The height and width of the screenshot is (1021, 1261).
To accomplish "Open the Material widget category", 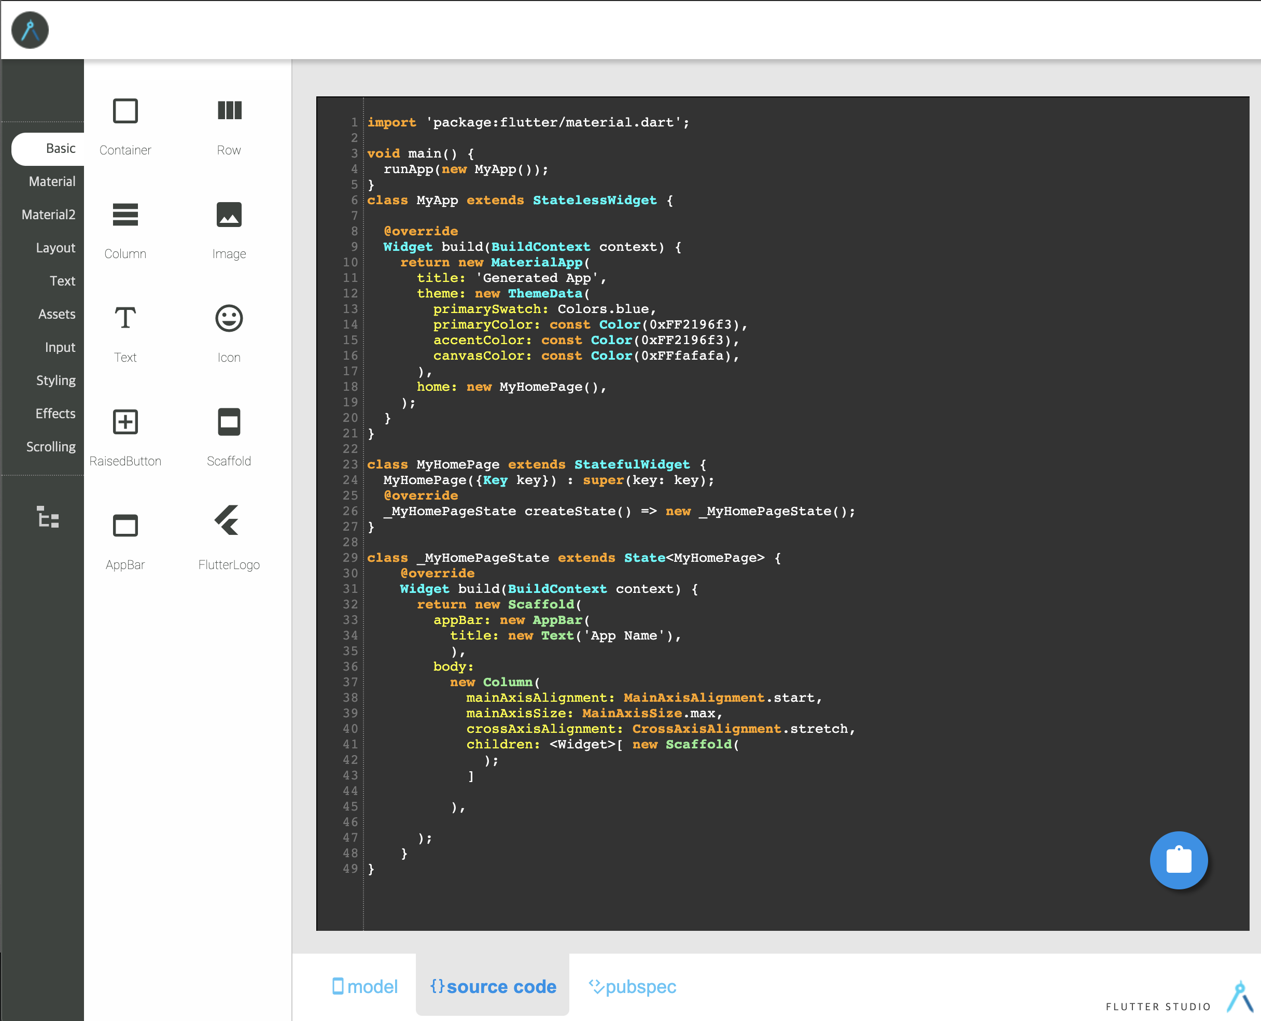I will pyautogui.click(x=52, y=182).
